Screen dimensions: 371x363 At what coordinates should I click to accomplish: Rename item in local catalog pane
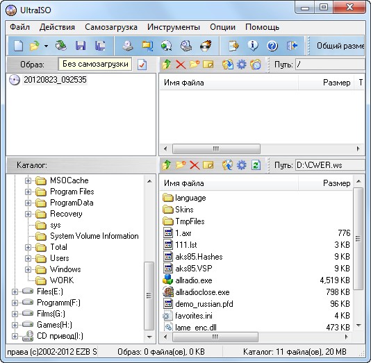pos(208,165)
